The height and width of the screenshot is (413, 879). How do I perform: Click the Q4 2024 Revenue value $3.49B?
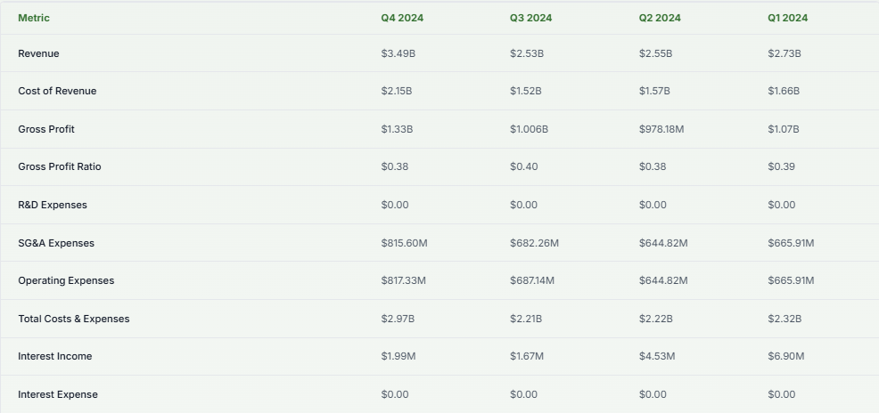(x=398, y=53)
